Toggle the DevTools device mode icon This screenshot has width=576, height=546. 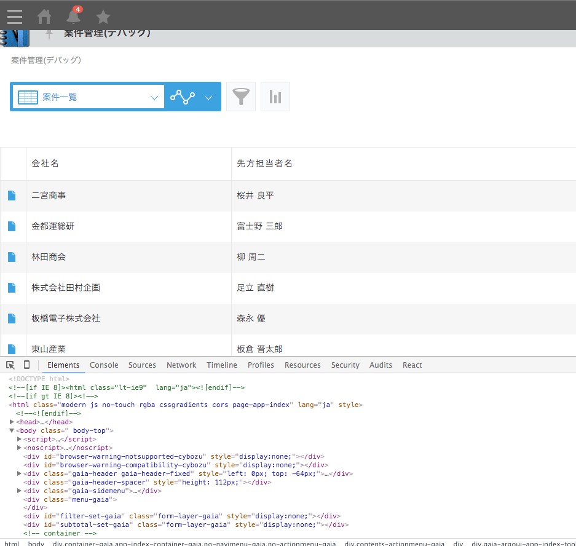click(x=26, y=365)
